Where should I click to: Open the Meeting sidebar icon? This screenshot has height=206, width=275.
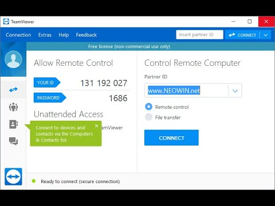click(x=13, y=107)
